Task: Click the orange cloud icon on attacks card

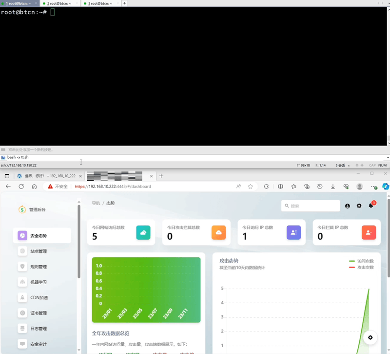Action: [x=218, y=232]
